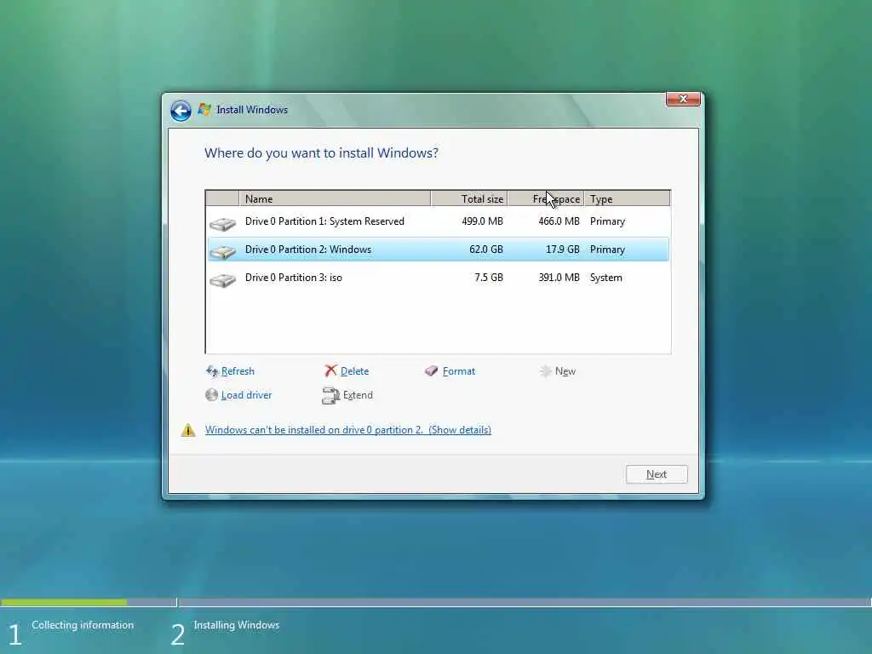872x654 pixels.
Task: Click the Extend partition icon
Action: (330, 395)
